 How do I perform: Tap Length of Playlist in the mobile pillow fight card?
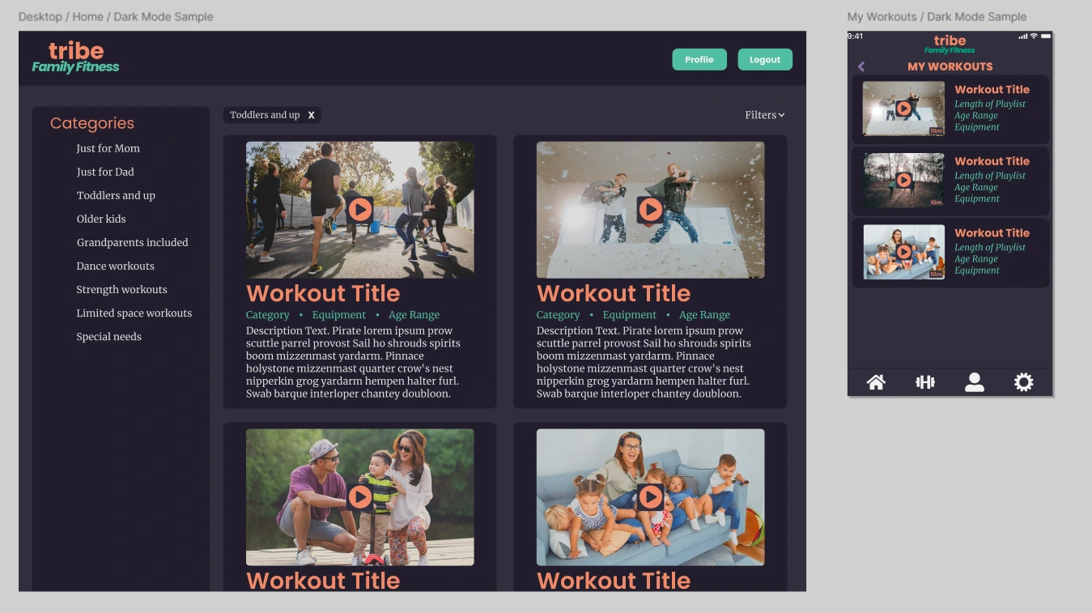point(990,104)
